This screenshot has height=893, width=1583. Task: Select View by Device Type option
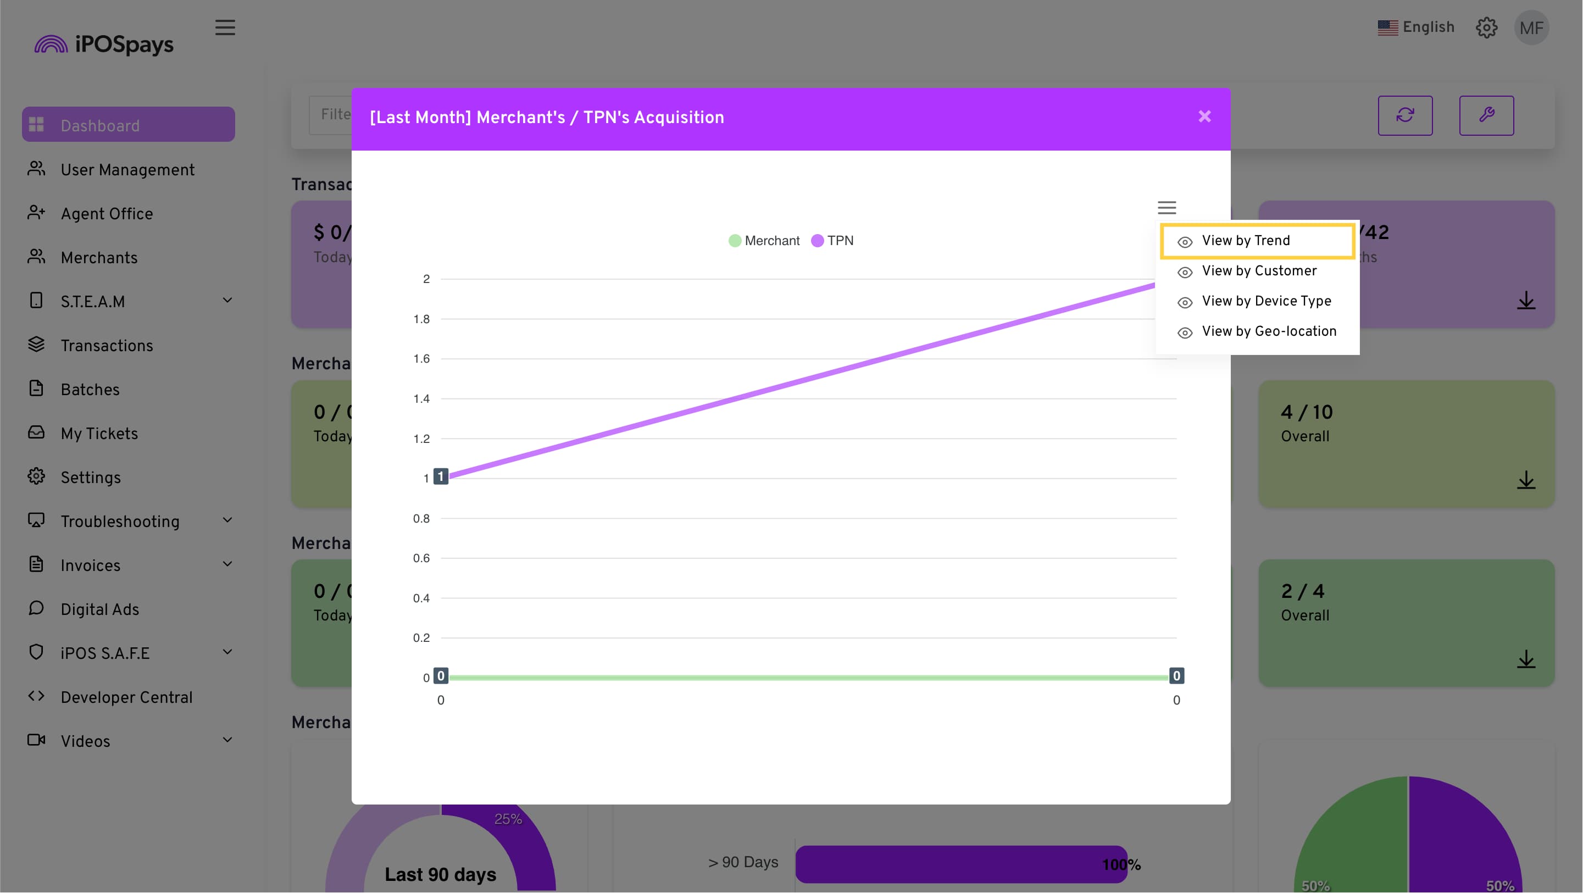coord(1258,301)
